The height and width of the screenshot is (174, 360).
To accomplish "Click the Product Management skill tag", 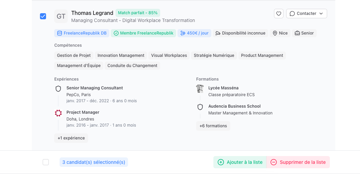I will coord(262,55).
